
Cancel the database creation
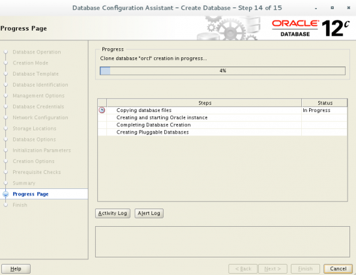338,268
